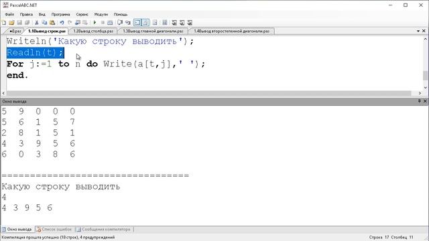The image size is (429, 241).
Task: Click the Navigate Back toolbar icon
Action: 78,23
